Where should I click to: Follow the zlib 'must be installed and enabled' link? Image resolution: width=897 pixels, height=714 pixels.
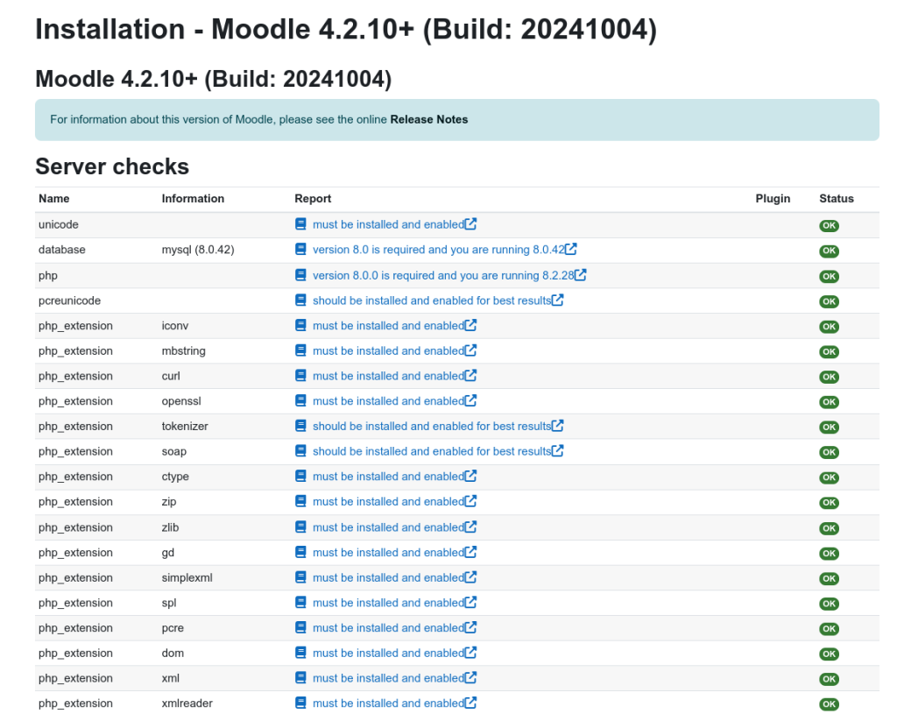pyautogui.click(x=388, y=527)
